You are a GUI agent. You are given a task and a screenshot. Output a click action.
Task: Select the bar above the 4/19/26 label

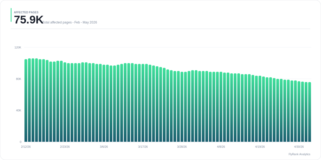[x=260, y=109]
